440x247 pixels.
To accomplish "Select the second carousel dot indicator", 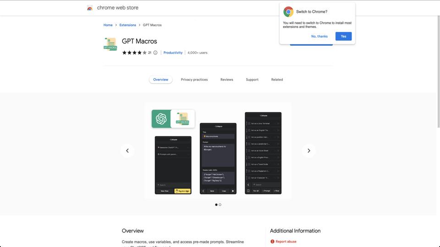I will click(x=220, y=205).
